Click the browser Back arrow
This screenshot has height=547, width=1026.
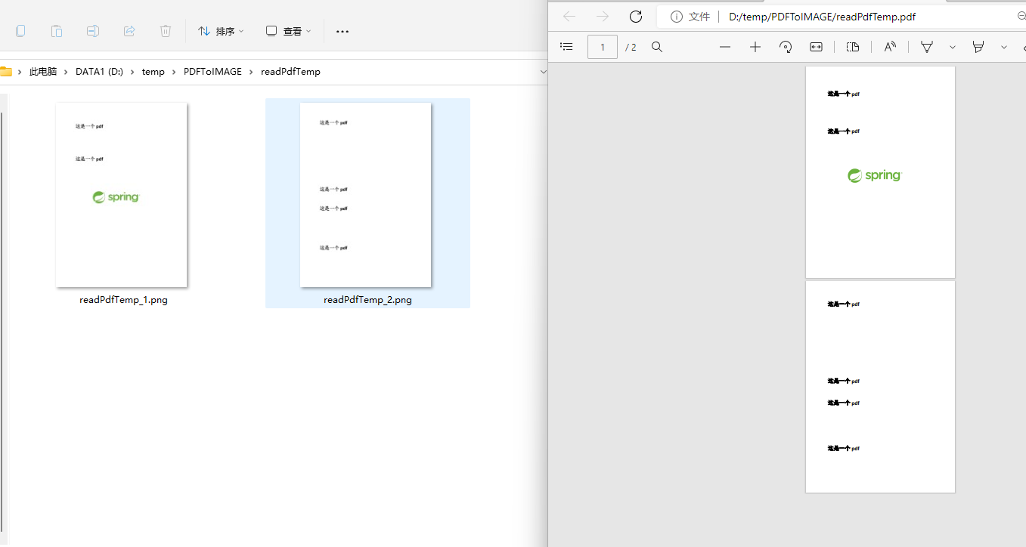(569, 17)
